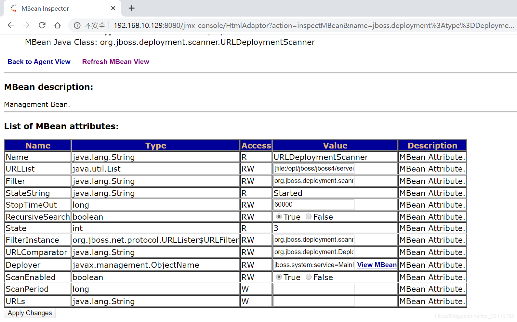Click the not-secure site info icon

point(77,25)
